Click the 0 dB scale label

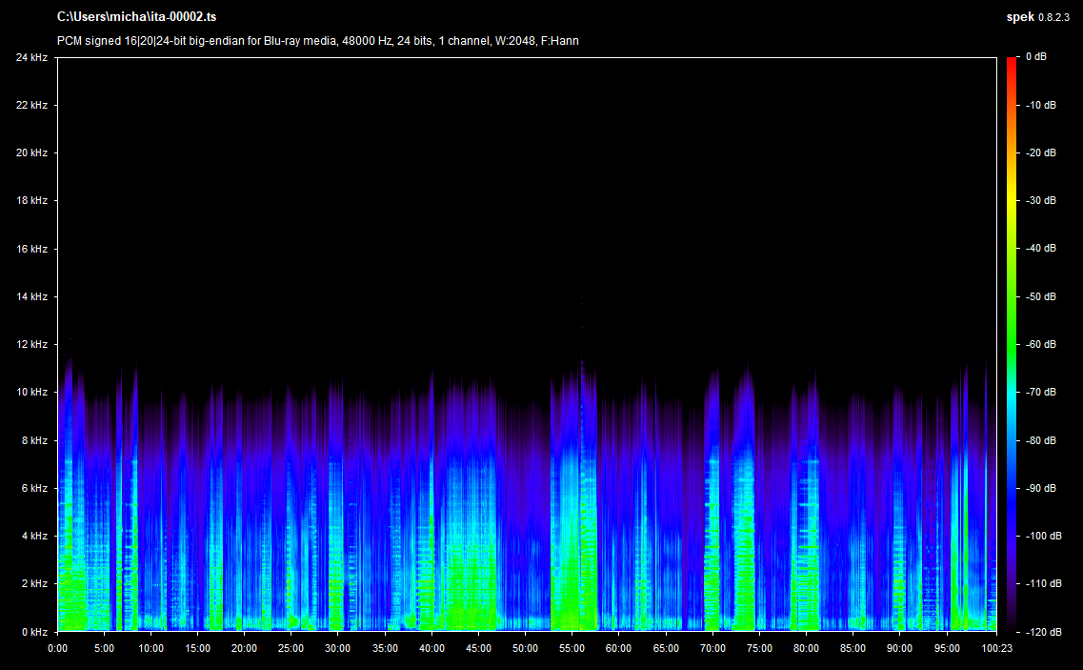pyautogui.click(x=1037, y=57)
